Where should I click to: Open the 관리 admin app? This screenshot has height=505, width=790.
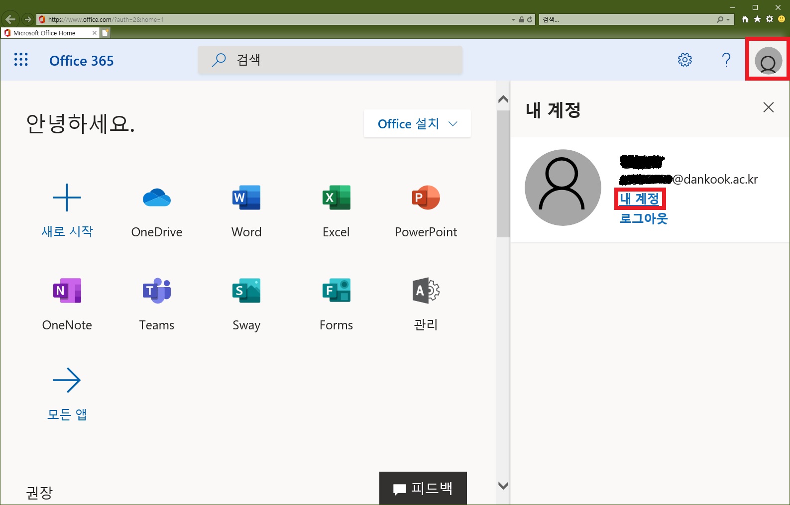point(426,291)
